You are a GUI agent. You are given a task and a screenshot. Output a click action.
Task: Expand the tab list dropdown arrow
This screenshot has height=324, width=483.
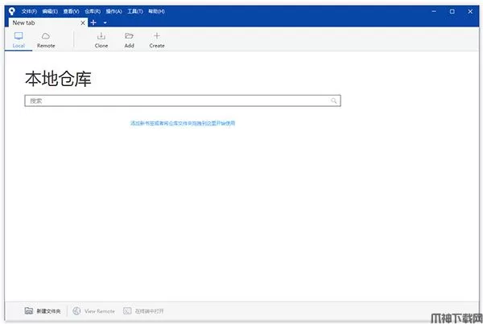click(105, 23)
